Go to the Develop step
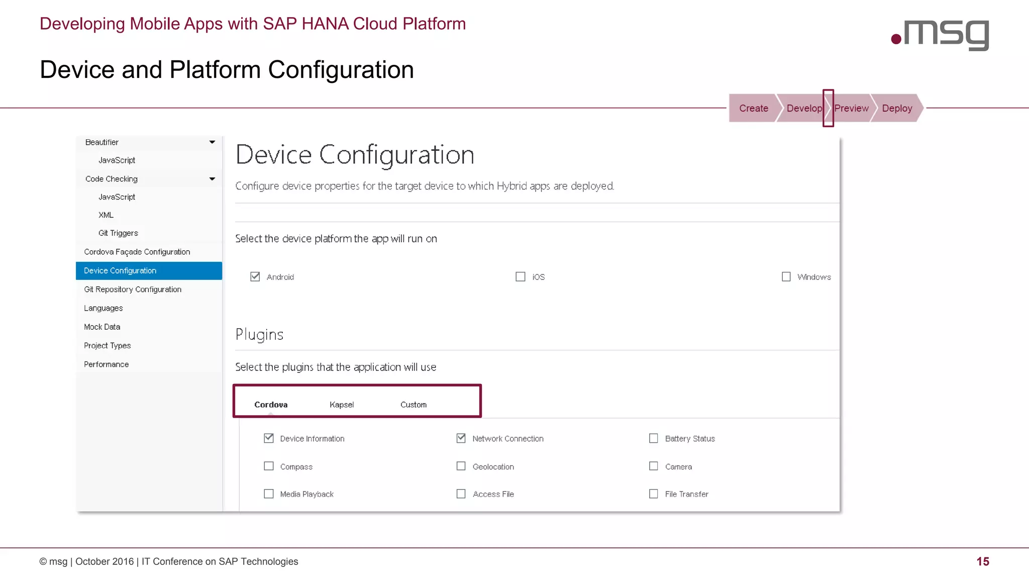 click(x=804, y=108)
